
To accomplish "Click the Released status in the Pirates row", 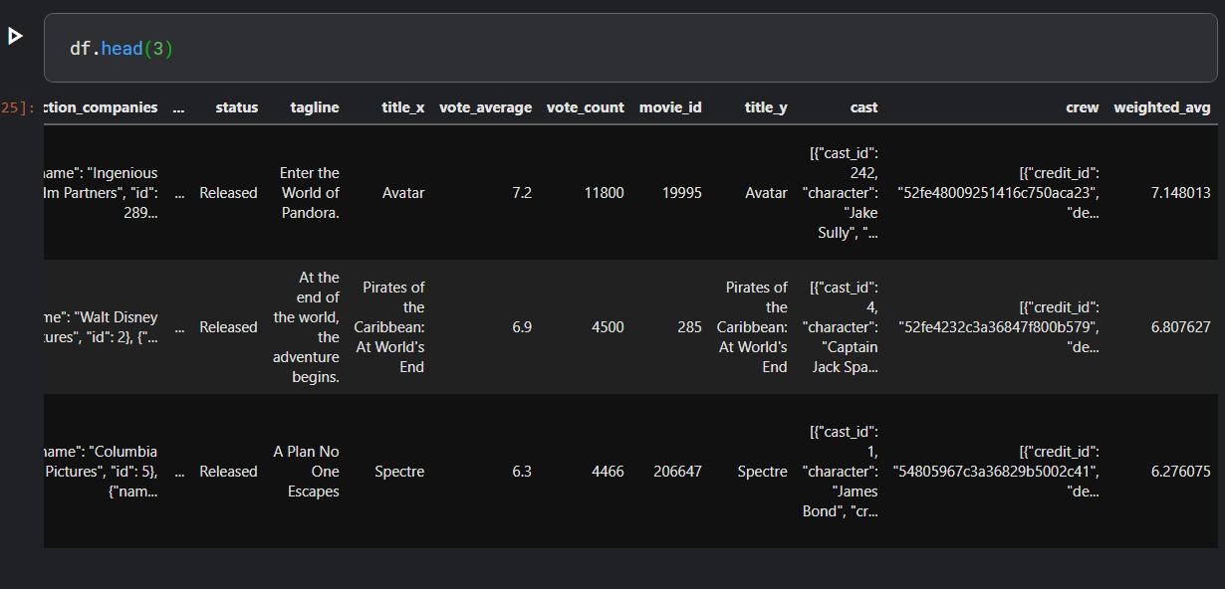I will (x=228, y=327).
